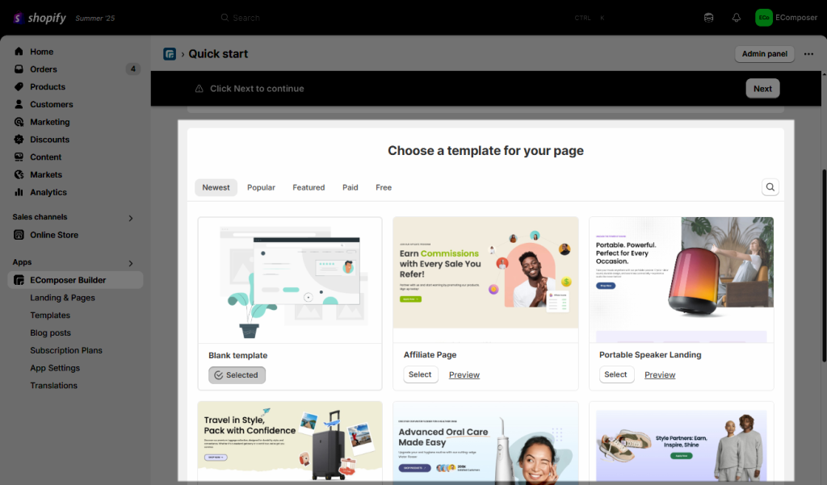
Task: Click the template search magnifier icon
Action: pyautogui.click(x=770, y=187)
